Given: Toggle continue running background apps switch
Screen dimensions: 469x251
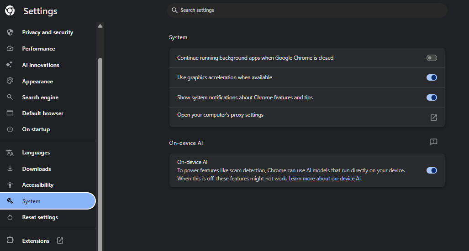Looking at the screenshot, I should tap(432, 58).
